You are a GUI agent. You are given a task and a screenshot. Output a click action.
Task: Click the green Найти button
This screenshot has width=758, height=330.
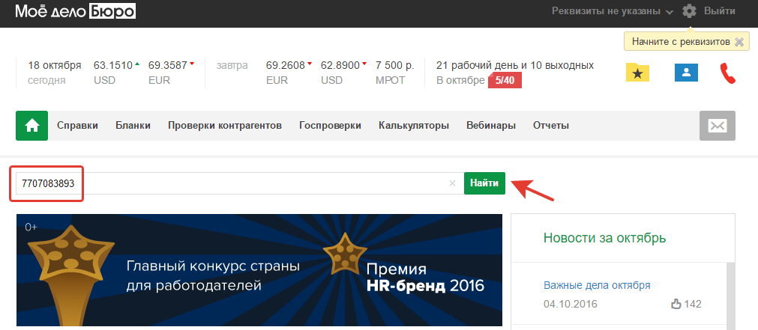tap(484, 183)
